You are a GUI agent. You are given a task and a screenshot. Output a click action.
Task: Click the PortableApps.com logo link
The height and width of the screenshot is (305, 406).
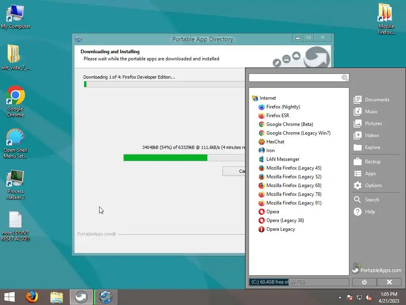[377, 270]
